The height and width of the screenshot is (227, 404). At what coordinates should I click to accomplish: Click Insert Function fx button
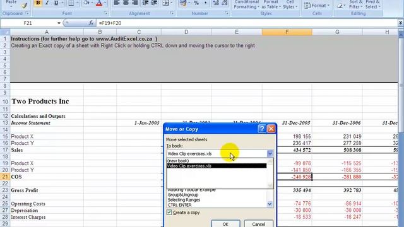(91, 23)
